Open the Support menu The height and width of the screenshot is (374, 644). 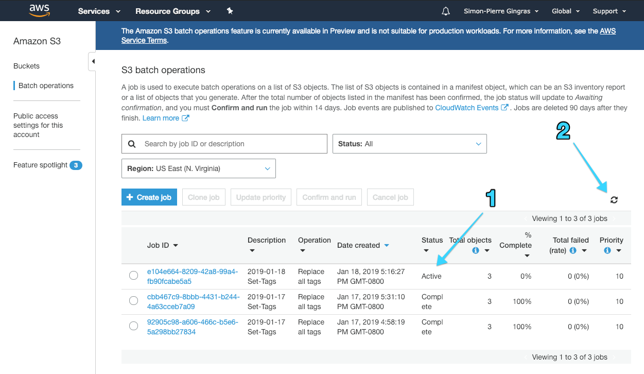(x=609, y=11)
